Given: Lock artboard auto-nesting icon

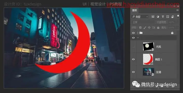Looking at the screenshot, I should [154, 28].
